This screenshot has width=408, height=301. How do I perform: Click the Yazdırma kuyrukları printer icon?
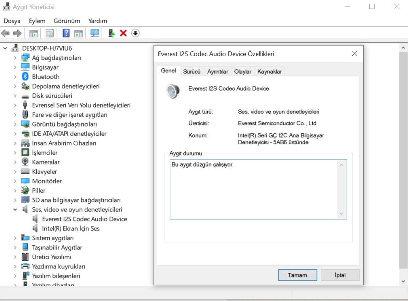click(x=25, y=266)
